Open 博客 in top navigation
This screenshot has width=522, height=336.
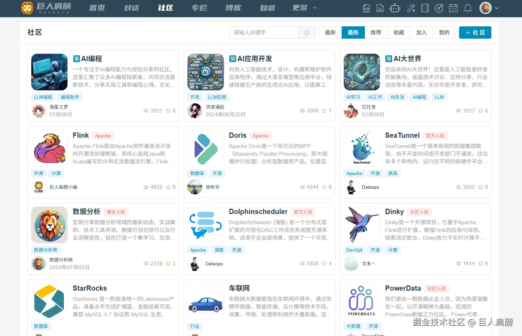pyautogui.click(x=233, y=8)
